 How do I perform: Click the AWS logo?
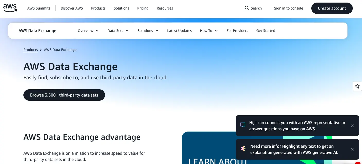click(10, 8)
